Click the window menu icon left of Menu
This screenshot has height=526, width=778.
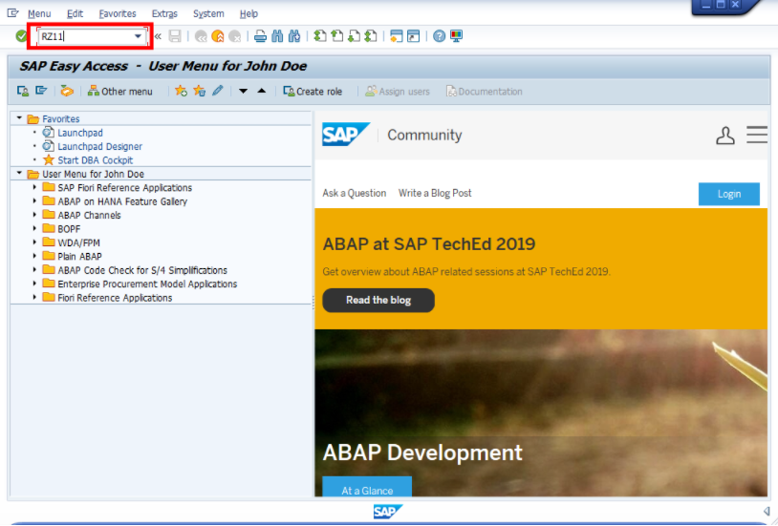(13, 13)
